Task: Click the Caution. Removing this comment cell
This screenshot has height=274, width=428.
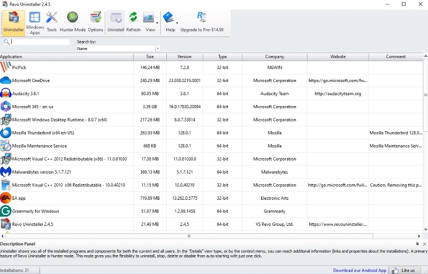Action: pyautogui.click(x=396, y=185)
